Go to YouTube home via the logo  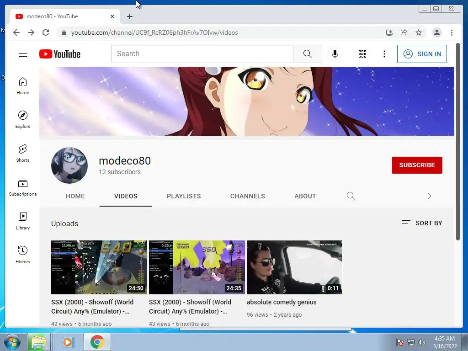(60, 54)
